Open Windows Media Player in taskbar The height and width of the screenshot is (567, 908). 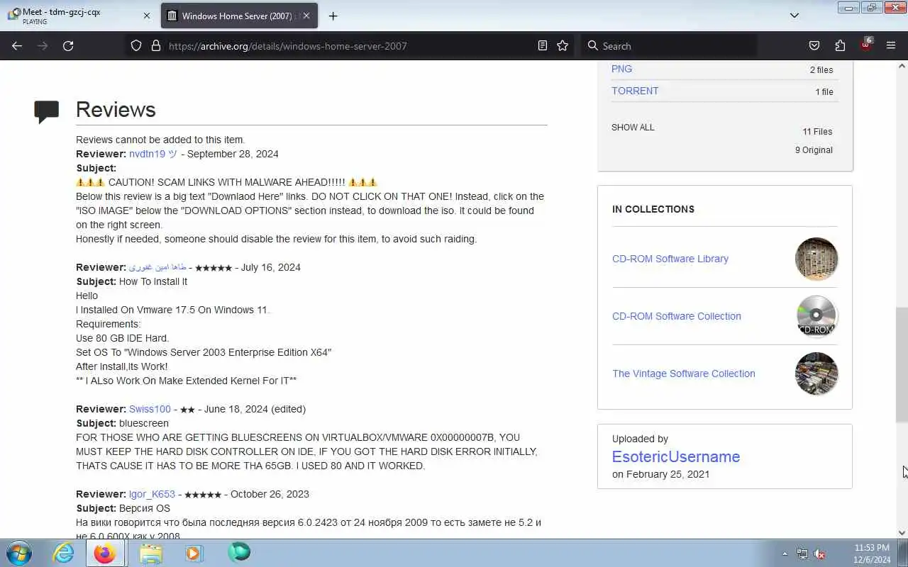click(194, 553)
